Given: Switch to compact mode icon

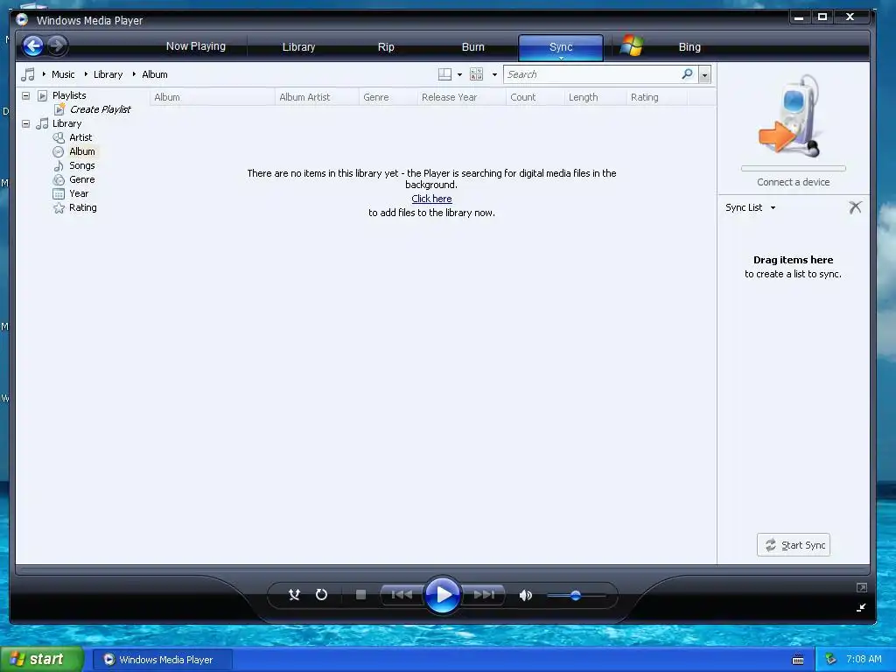Looking at the screenshot, I should pyautogui.click(x=861, y=607).
